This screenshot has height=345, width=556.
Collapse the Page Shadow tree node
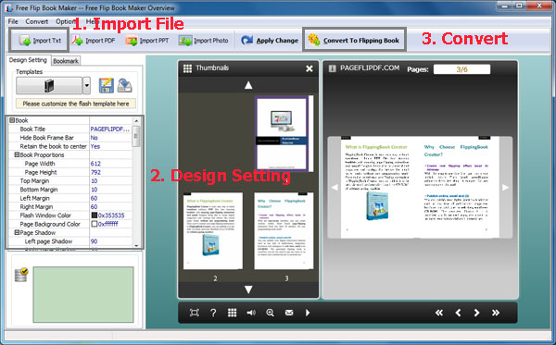tap(17, 232)
